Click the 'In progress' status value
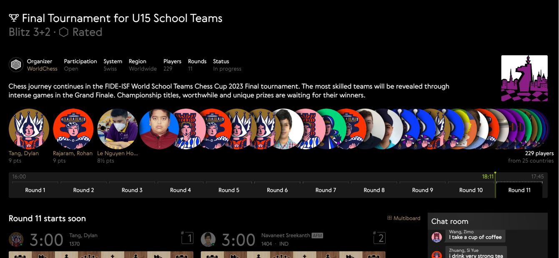 point(227,69)
